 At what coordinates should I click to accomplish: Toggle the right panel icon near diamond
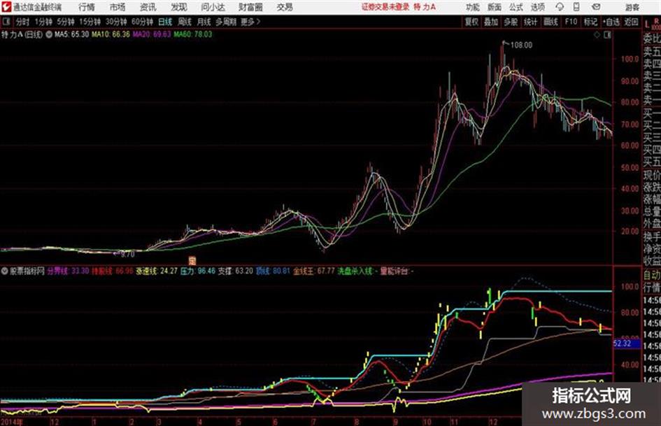[x=607, y=35]
